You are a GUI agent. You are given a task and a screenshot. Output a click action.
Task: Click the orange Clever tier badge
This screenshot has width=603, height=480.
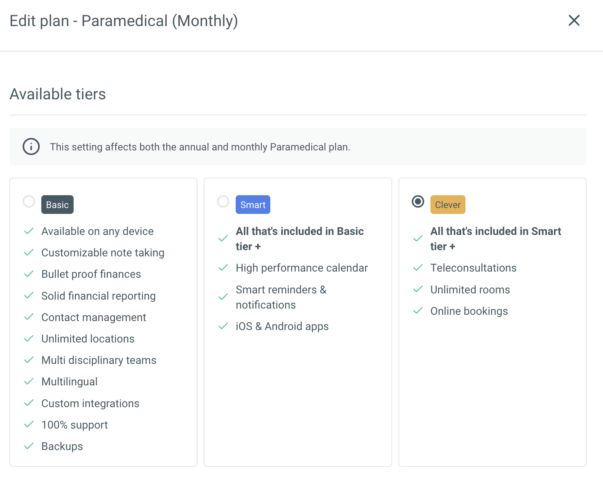point(448,205)
